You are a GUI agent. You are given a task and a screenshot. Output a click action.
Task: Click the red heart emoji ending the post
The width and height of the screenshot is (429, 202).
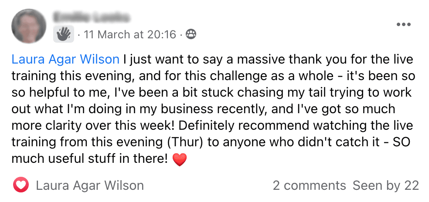tap(180, 160)
